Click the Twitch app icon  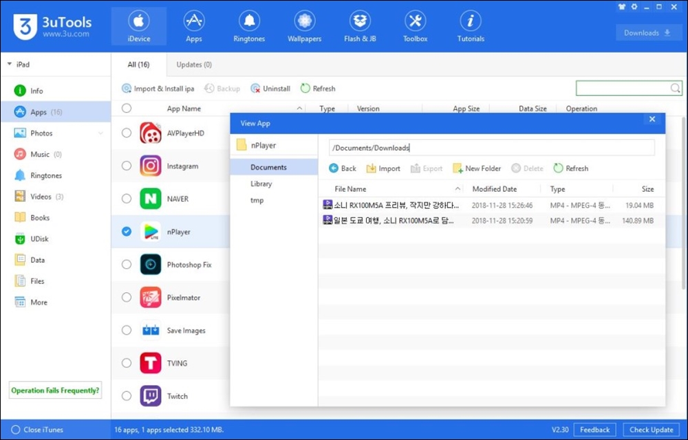(151, 396)
